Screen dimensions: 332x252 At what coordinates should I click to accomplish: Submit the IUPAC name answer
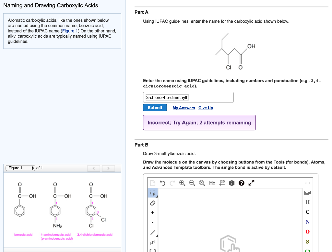[x=155, y=107]
